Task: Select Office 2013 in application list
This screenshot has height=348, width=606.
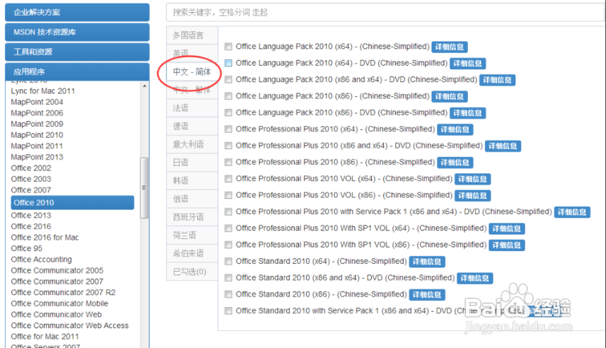Action: (31, 215)
